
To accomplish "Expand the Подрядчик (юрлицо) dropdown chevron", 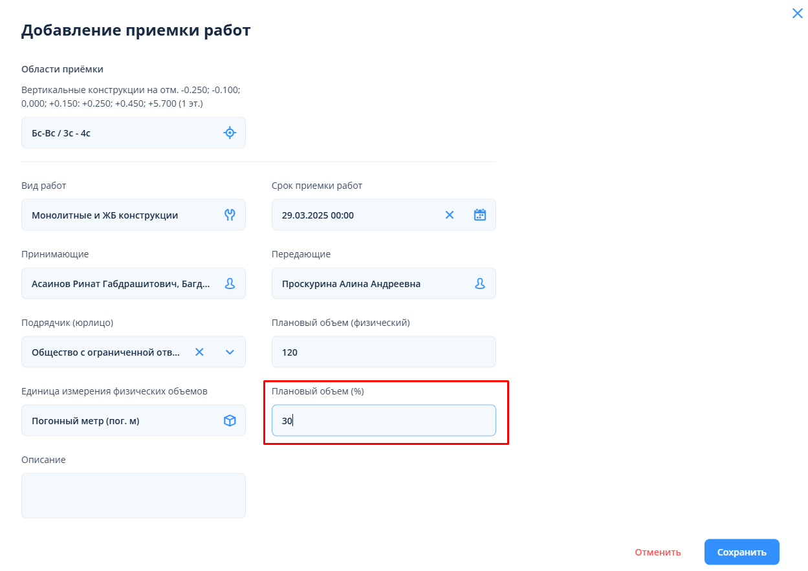I will [230, 352].
